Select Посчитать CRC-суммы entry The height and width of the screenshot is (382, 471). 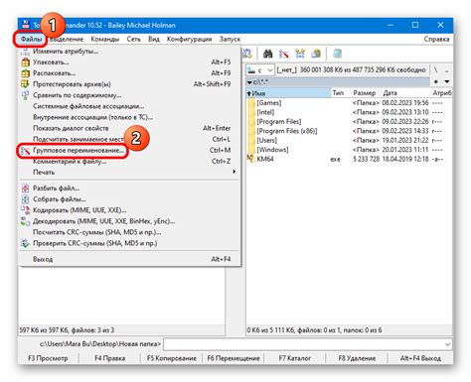[129, 232]
